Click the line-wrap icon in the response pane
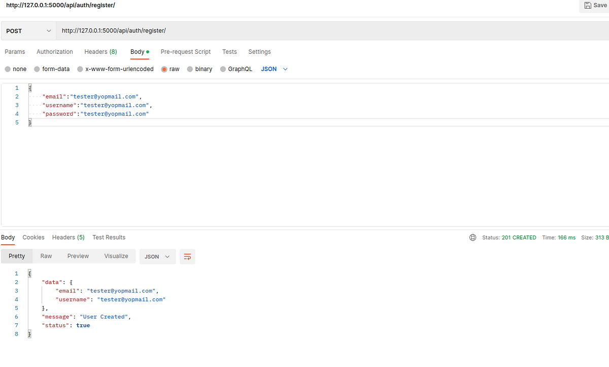This screenshot has height=367, width=609. tap(187, 256)
